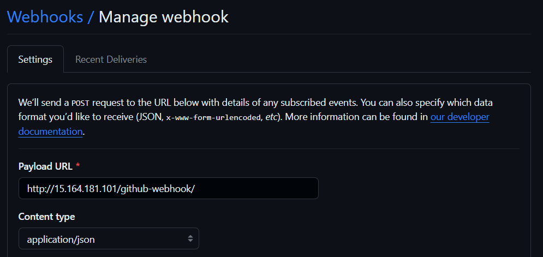This screenshot has height=257, width=543.
Task: Click the x-www-form-urlencoded code text
Action: click(213, 117)
